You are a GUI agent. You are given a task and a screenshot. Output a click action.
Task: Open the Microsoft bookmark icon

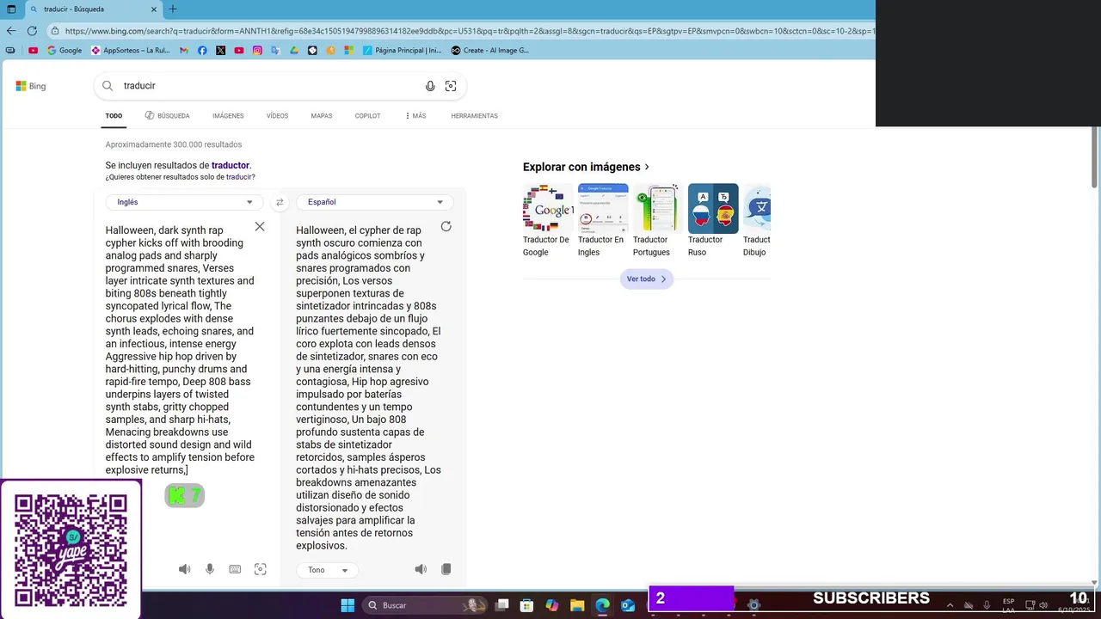[349, 51]
